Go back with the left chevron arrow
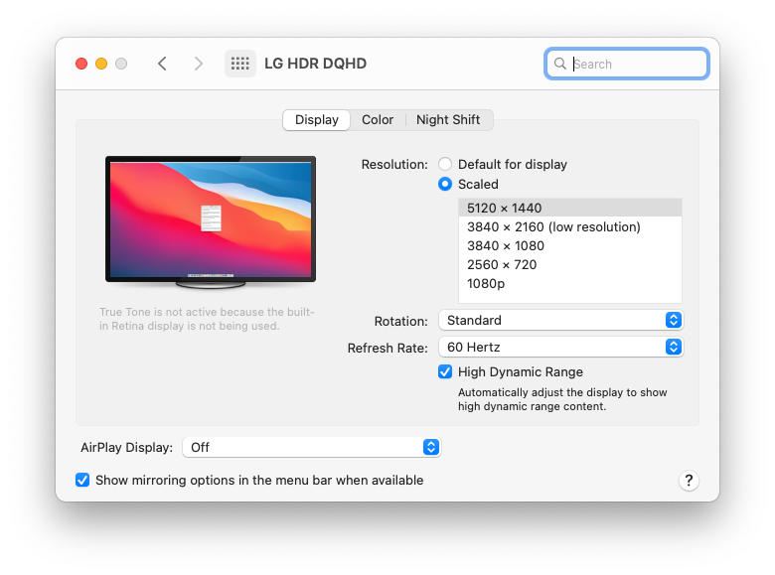 (x=162, y=64)
